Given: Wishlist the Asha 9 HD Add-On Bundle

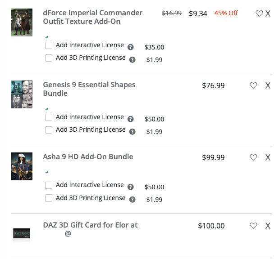Looking at the screenshot, I should coord(253,157).
